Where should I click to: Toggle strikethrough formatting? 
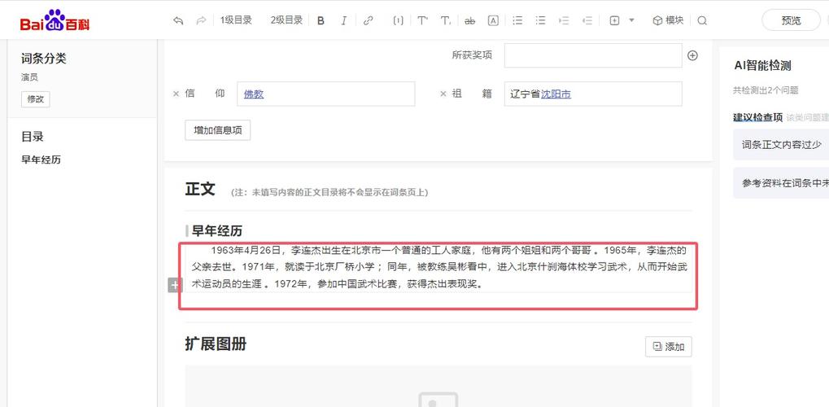coord(469,20)
